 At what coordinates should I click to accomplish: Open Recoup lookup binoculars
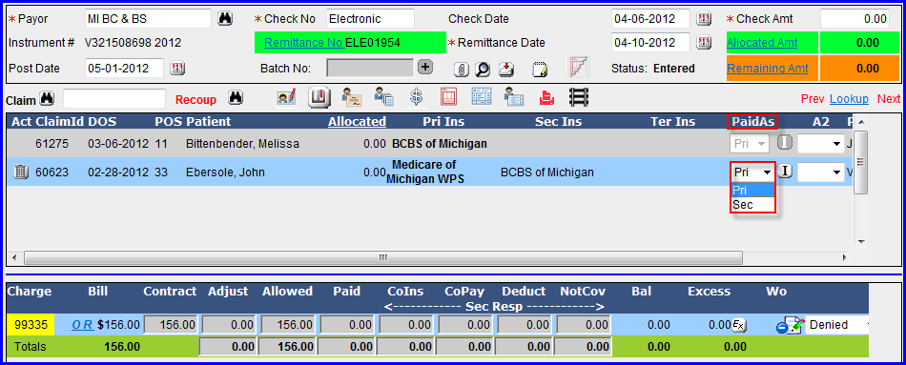click(x=235, y=98)
